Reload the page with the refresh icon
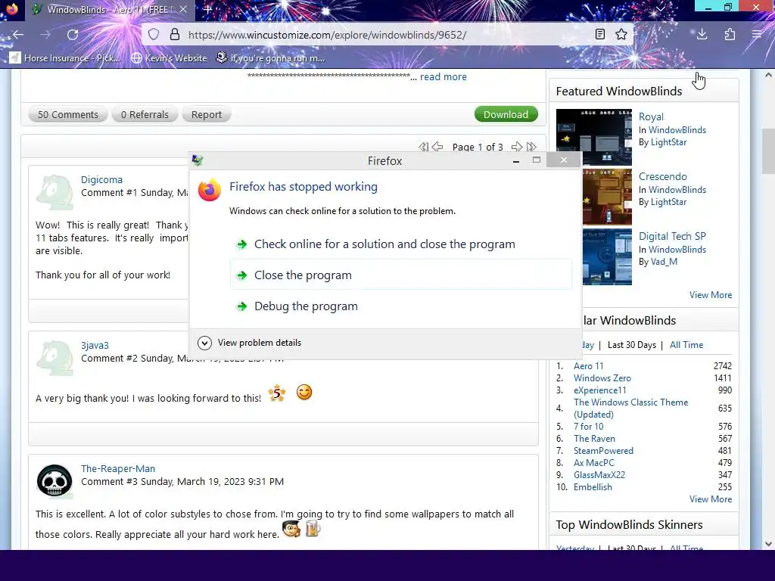The height and width of the screenshot is (581, 775). 73,35
